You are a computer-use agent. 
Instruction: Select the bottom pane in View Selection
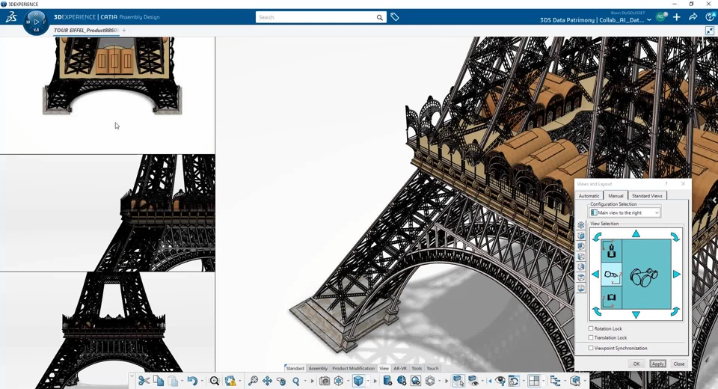coord(611,298)
